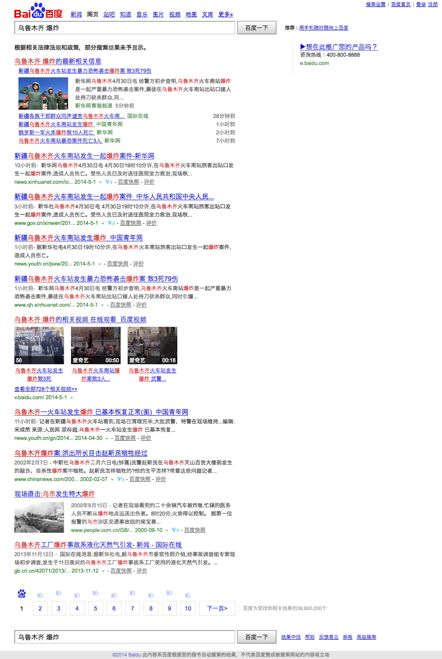Viewport: 442px width, 659px height.
Task: Open 百度快照 for news.xinhuanet.com result
Action: [x=128, y=182]
